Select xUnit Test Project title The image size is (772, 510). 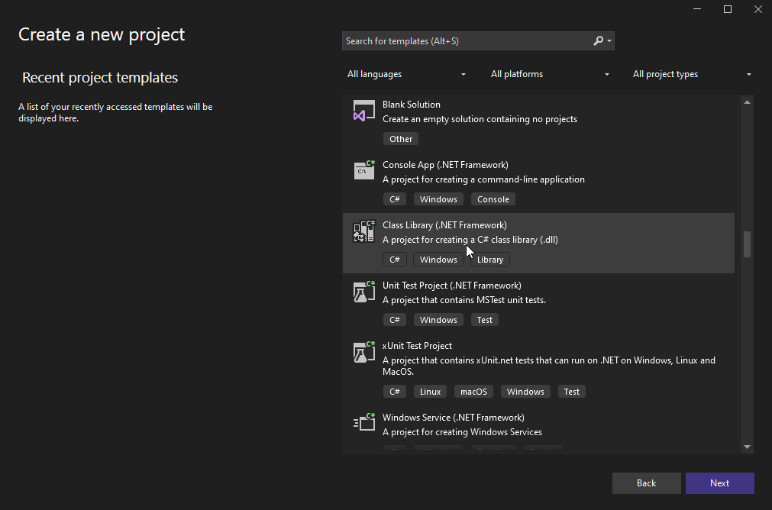[417, 346]
